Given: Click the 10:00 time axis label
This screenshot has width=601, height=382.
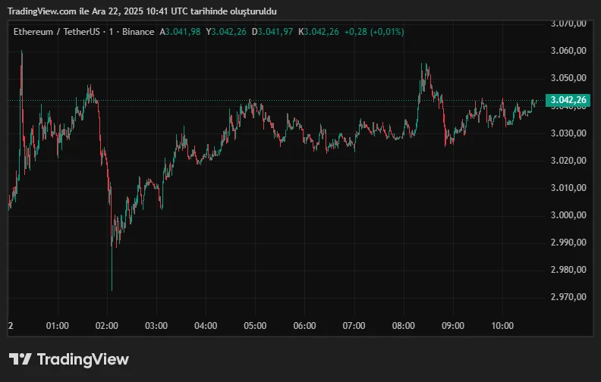Looking at the screenshot, I should [x=502, y=326].
